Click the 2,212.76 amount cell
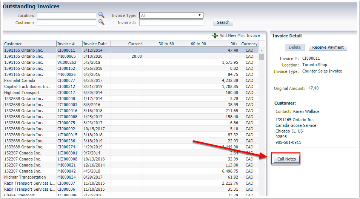 [x=223, y=183]
